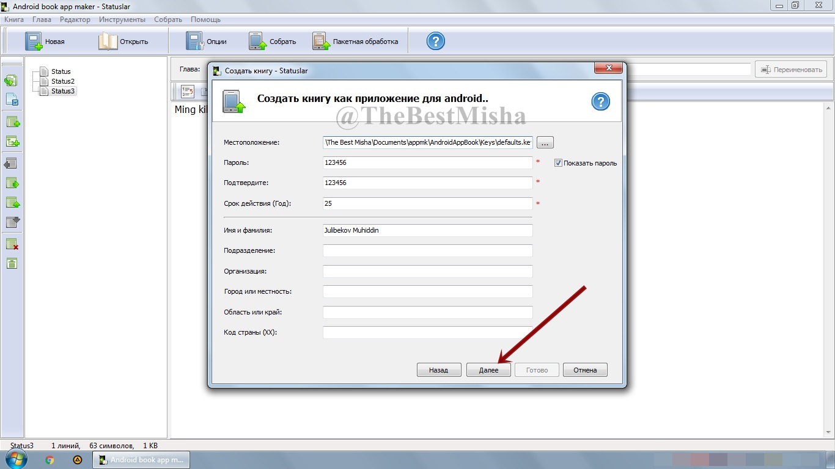Click the delete chapter icon with red X
Screen dimensions: 835x469
point(12,244)
